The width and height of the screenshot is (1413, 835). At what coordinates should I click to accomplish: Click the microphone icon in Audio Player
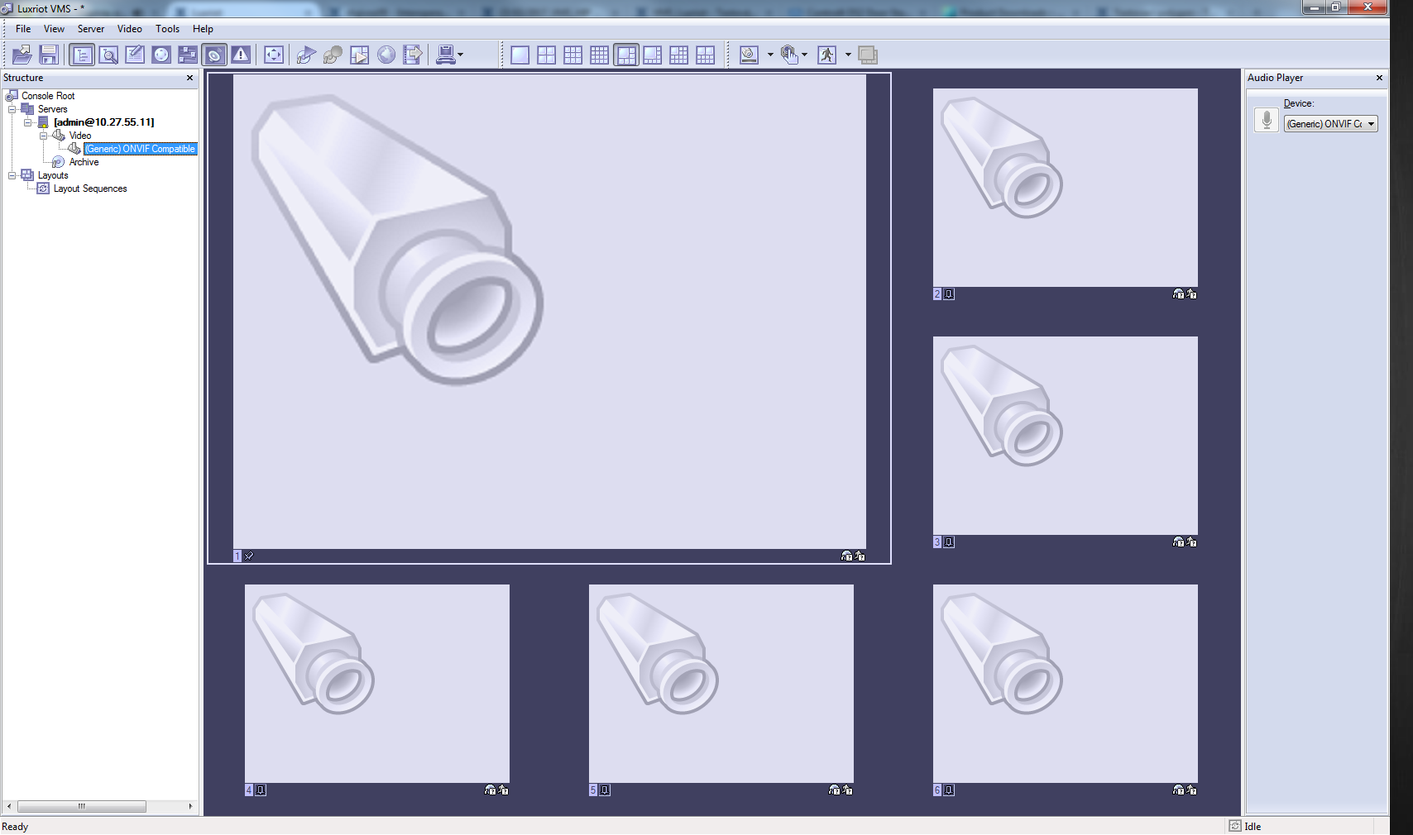tap(1266, 121)
